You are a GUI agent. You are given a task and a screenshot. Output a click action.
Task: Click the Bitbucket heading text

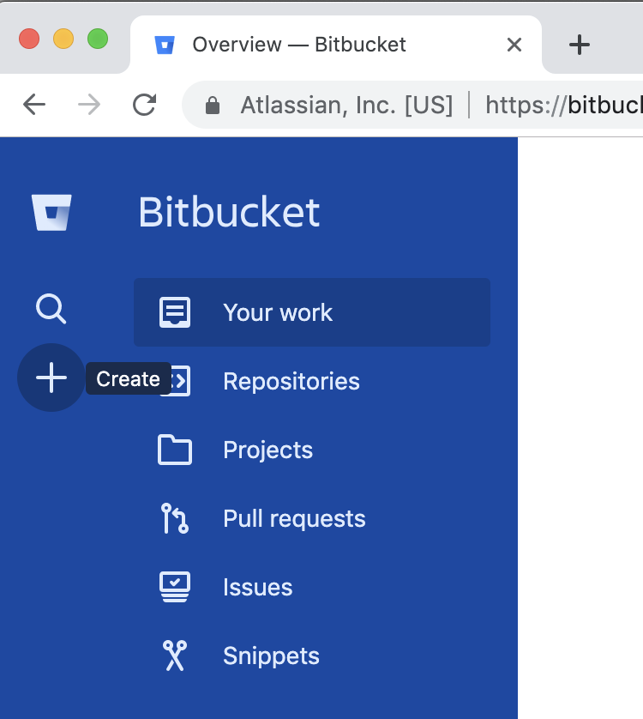(229, 212)
